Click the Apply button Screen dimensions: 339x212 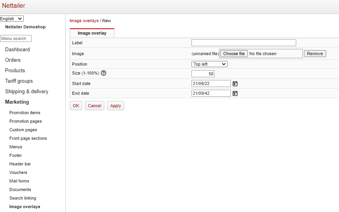[116, 106]
